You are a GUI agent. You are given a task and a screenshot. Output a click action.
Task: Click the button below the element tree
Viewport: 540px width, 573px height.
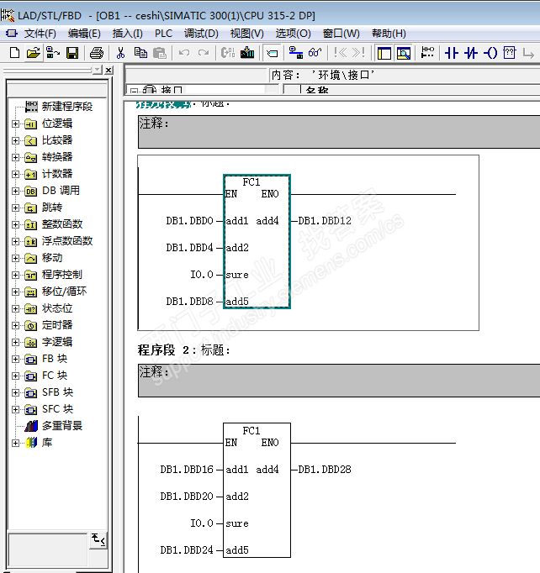click(x=98, y=540)
